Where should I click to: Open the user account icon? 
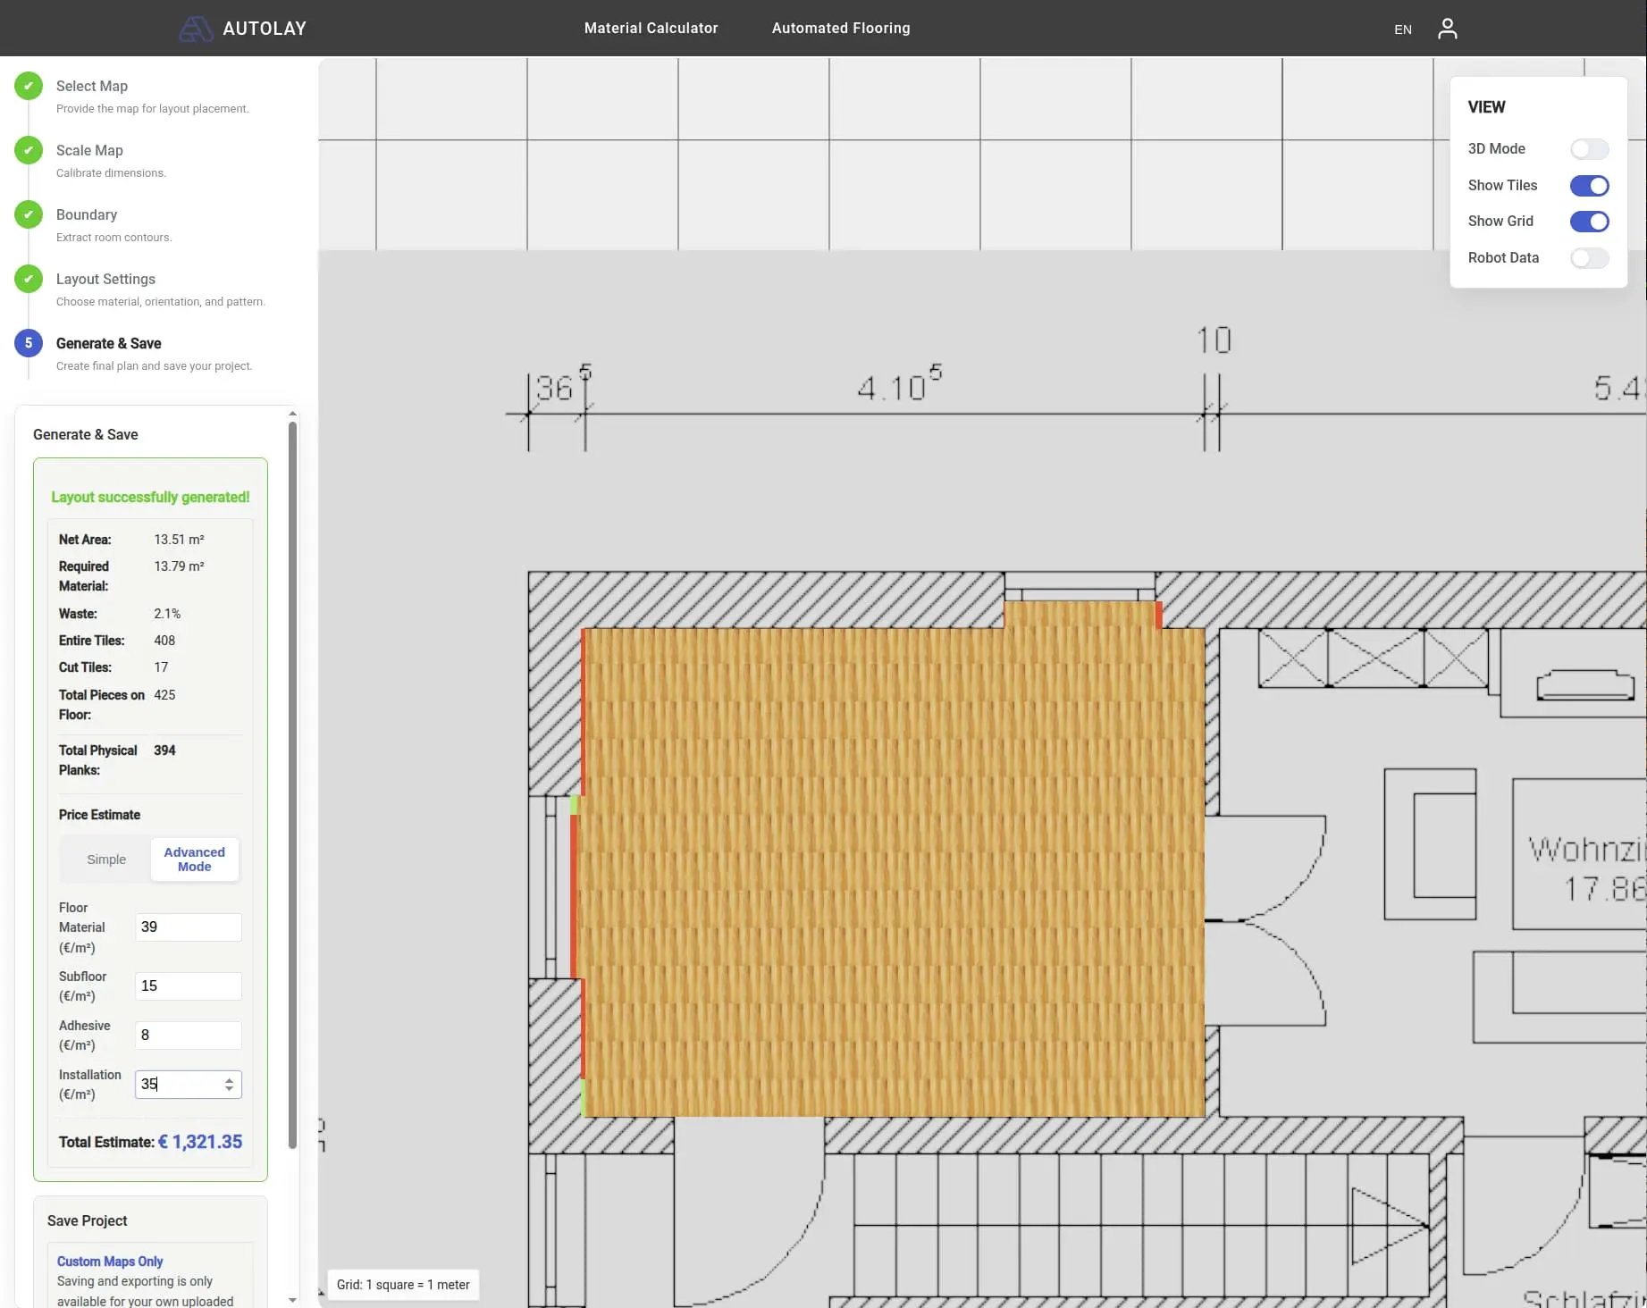(x=1447, y=29)
